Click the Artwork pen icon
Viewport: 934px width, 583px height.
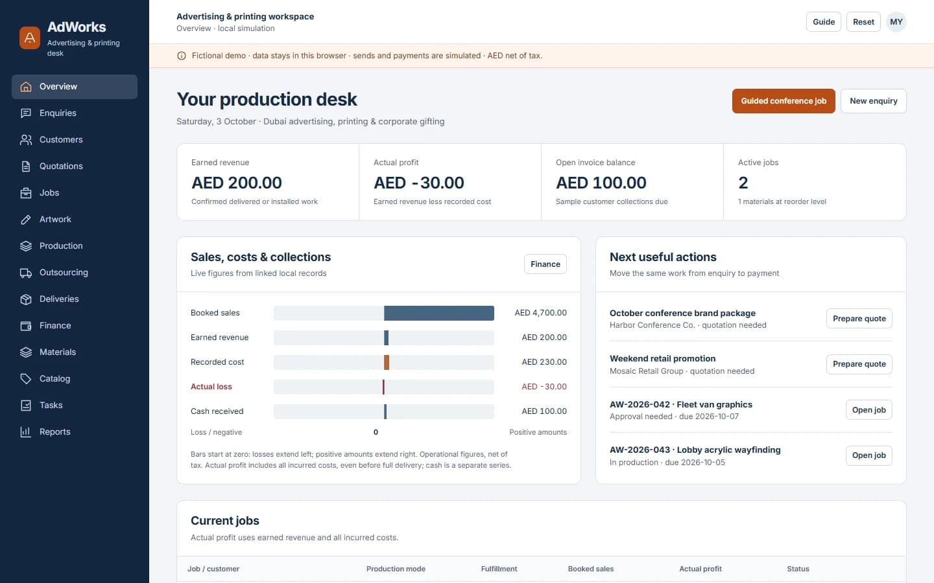pos(26,220)
